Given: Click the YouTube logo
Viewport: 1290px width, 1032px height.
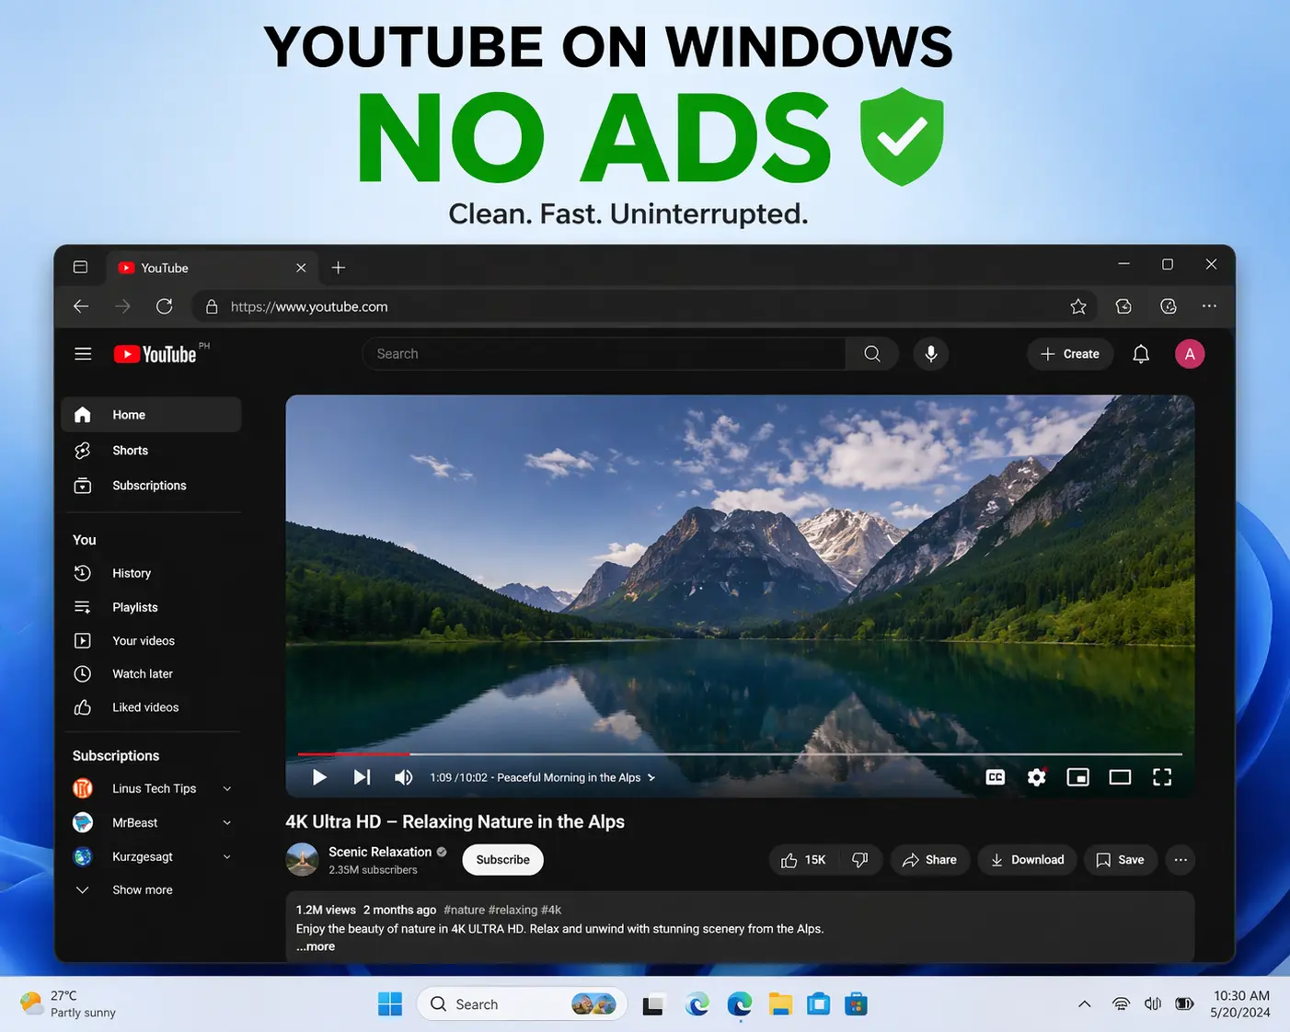Looking at the screenshot, I should click(155, 354).
